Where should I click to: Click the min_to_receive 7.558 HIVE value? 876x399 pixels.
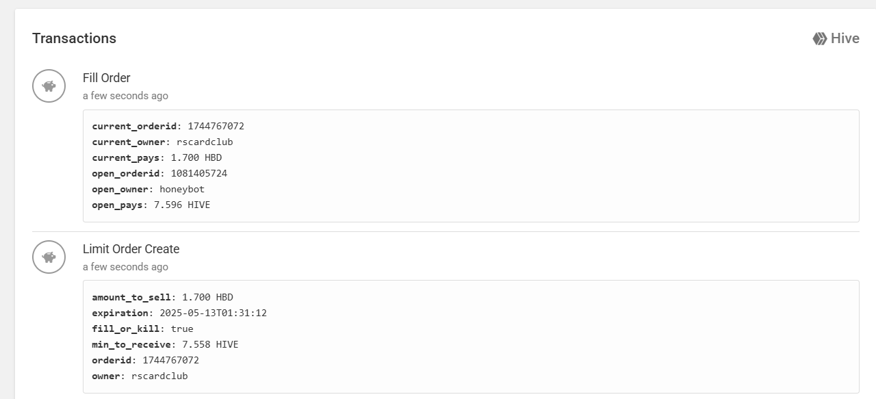point(210,345)
